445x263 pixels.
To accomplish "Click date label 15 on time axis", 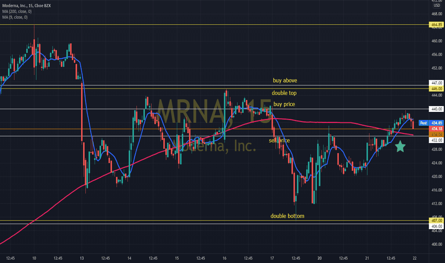I will (177, 258).
